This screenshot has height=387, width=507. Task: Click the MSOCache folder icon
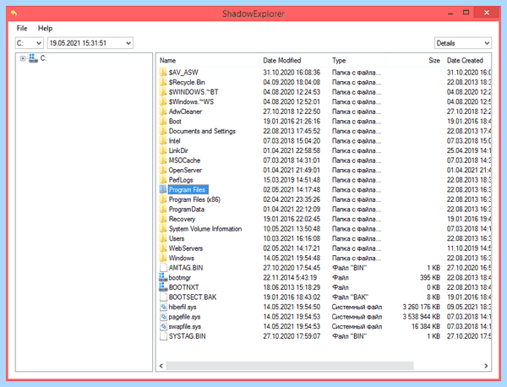click(163, 160)
